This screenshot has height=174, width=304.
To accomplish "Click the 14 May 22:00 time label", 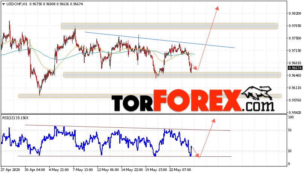I will coord(132,170).
